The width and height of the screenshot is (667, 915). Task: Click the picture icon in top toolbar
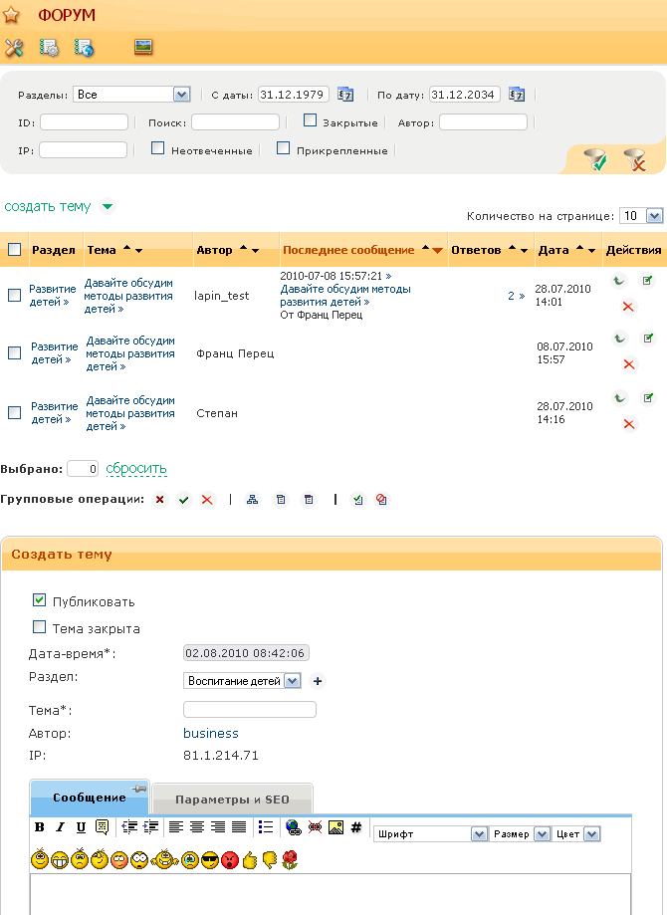(143, 47)
